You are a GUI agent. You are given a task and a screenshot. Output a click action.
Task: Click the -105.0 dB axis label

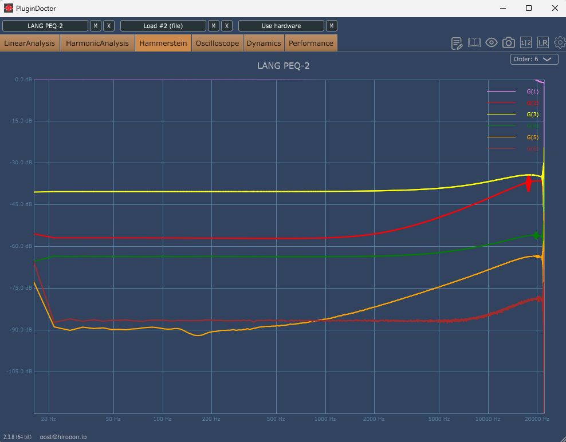[20, 371]
